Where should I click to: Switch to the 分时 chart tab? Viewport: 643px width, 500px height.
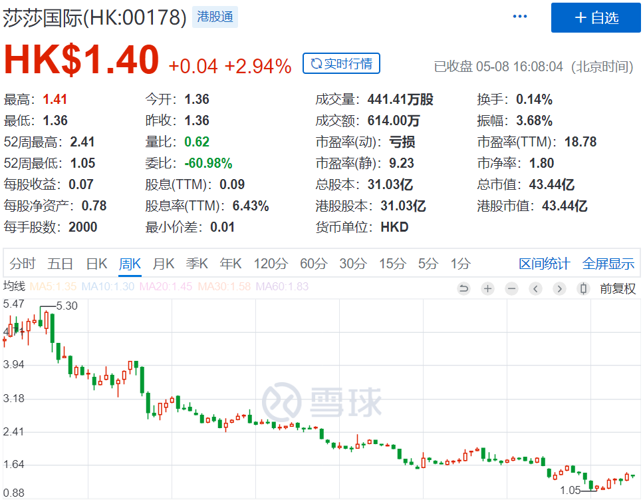click(x=23, y=264)
